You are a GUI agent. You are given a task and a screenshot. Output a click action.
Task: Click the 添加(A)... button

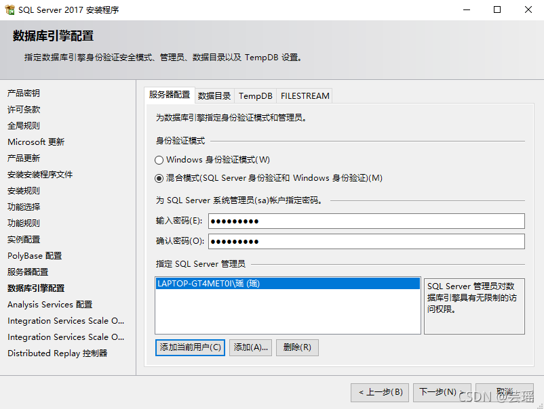click(250, 347)
